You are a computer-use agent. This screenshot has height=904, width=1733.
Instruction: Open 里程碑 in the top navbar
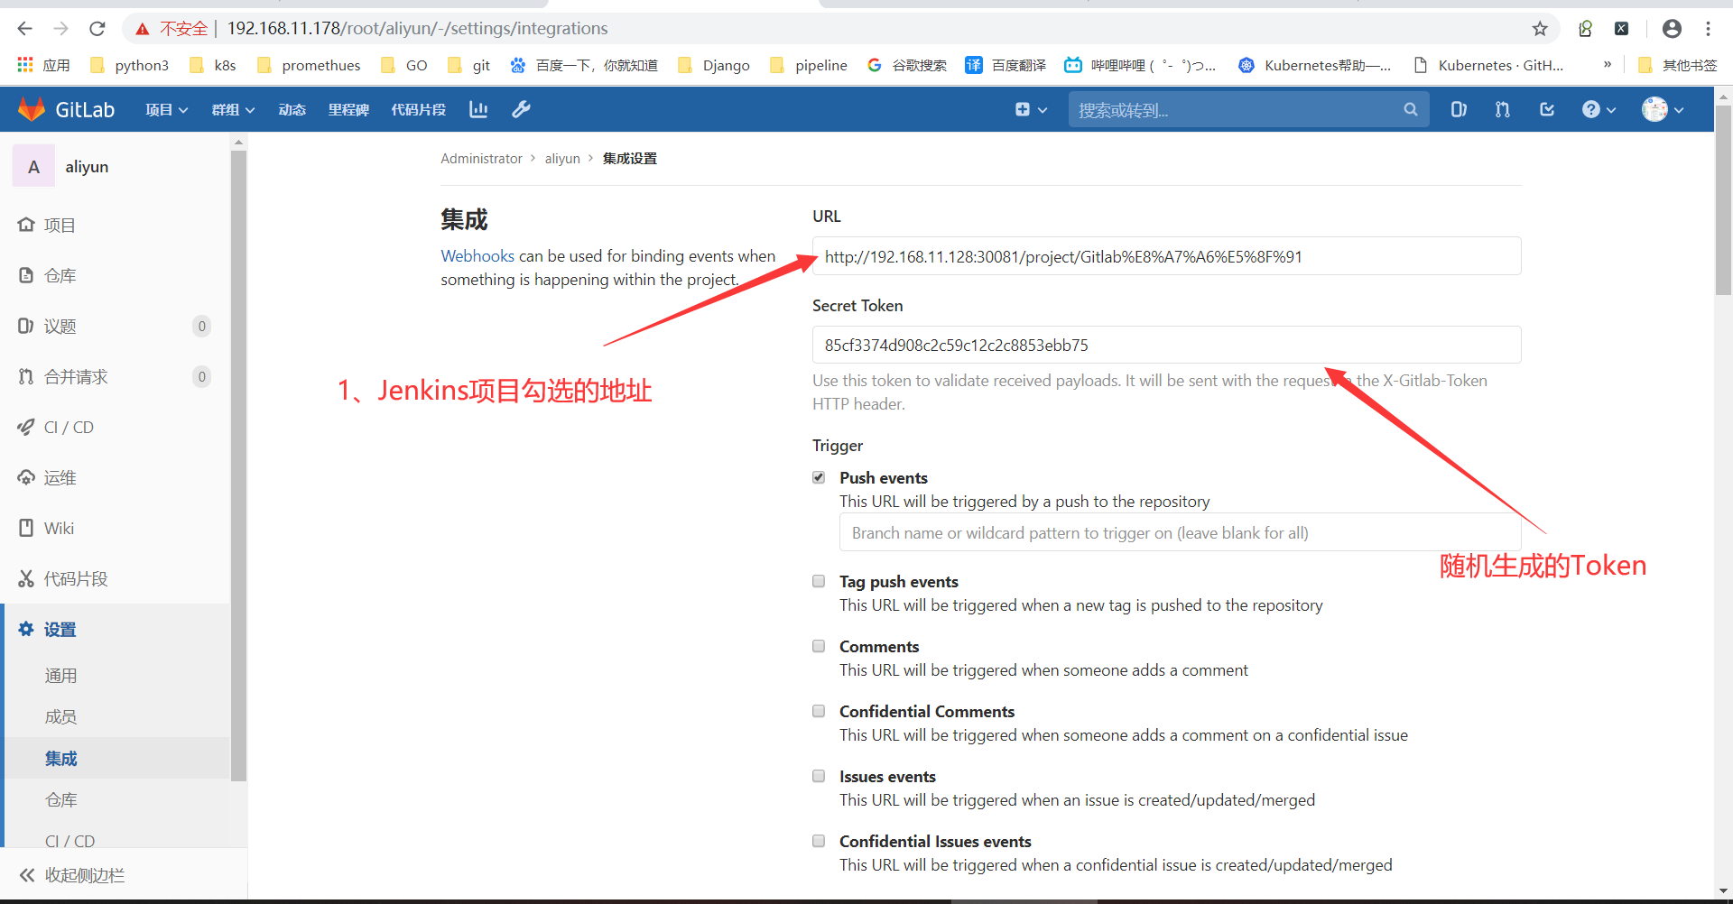pyautogui.click(x=348, y=109)
